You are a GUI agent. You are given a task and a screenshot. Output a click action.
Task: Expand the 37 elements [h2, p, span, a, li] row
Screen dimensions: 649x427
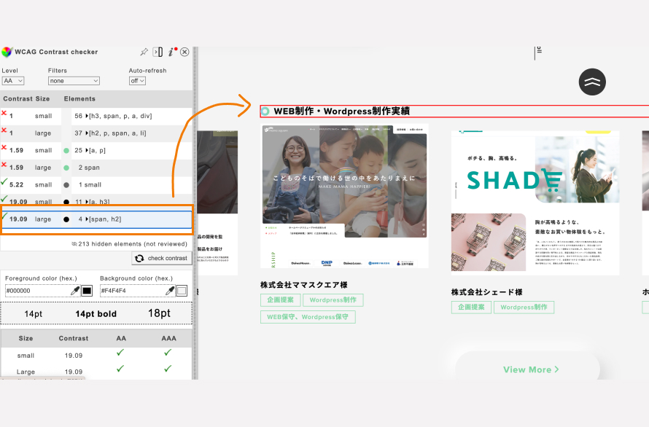pyautogui.click(x=87, y=133)
